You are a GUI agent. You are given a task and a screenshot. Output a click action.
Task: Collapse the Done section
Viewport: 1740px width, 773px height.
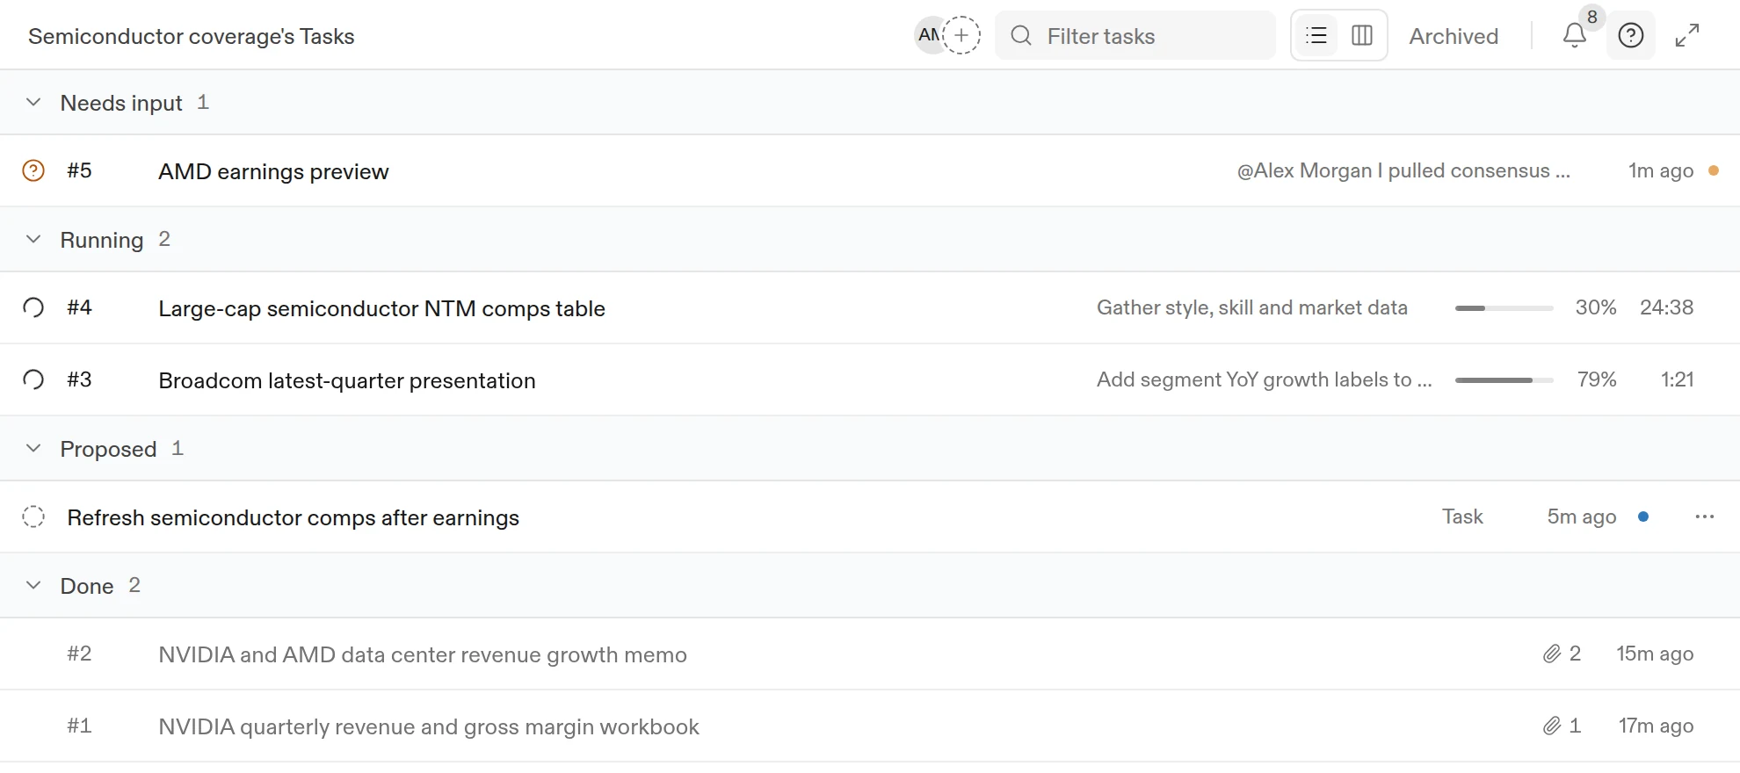(x=33, y=585)
